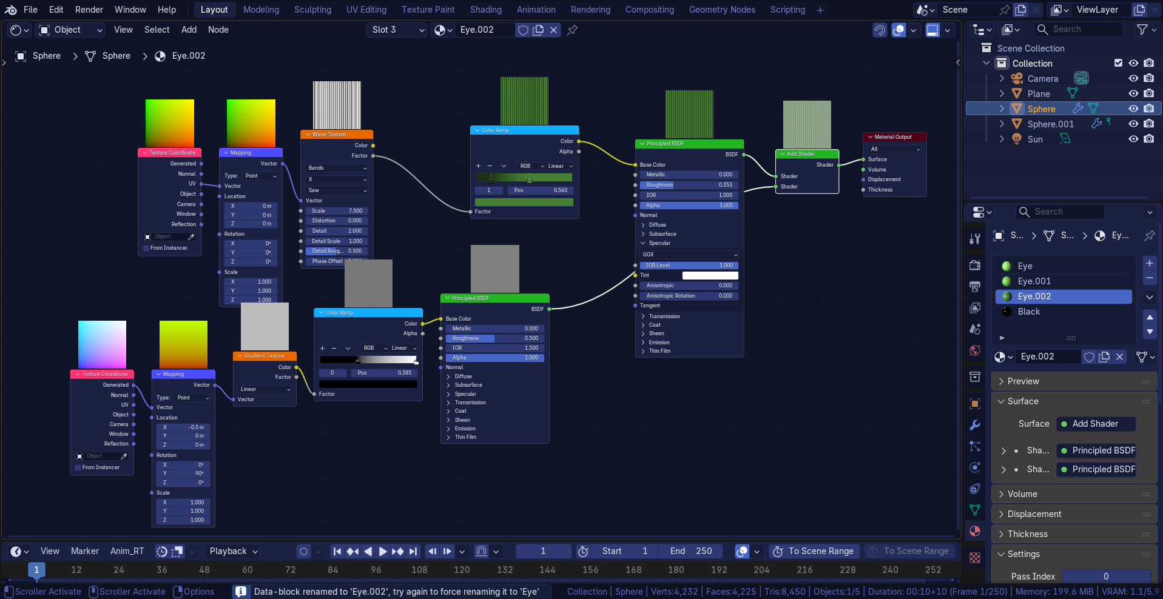Click the End frame field showing 250

tap(692, 551)
